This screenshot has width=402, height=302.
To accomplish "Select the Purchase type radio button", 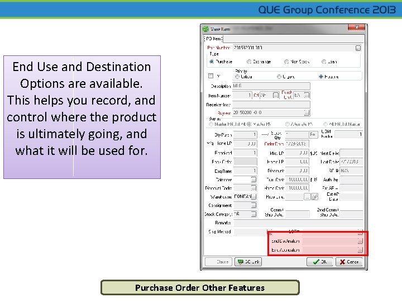I will pyautogui.click(x=212, y=62).
